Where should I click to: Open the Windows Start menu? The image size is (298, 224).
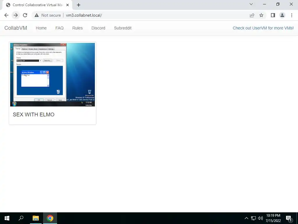[x=7, y=218]
